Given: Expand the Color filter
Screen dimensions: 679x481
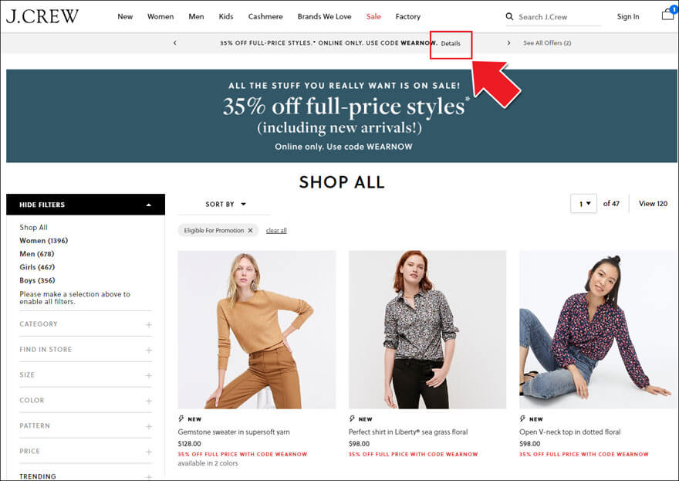Looking at the screenshot, I should tap(86, 401).
